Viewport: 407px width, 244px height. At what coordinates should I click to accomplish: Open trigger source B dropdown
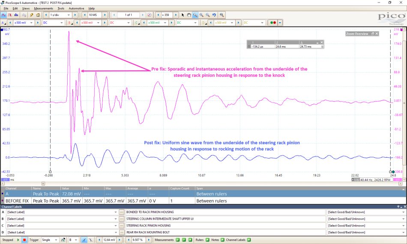click(x=76, y=240)
